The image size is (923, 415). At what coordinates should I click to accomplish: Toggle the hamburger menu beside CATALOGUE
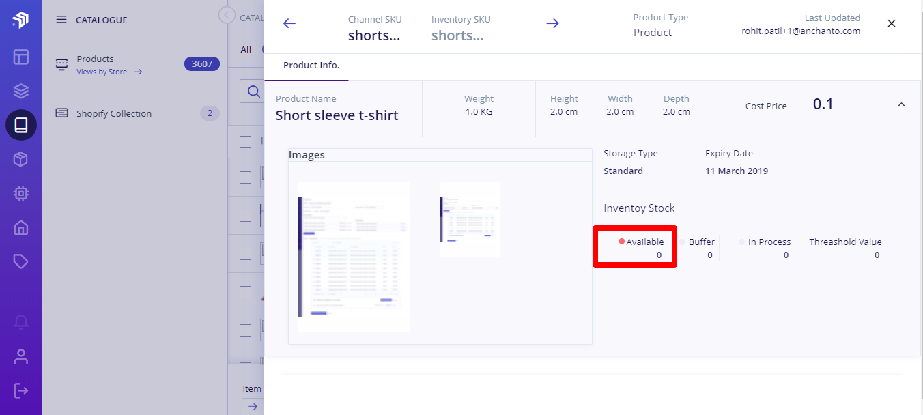[61, 20]
